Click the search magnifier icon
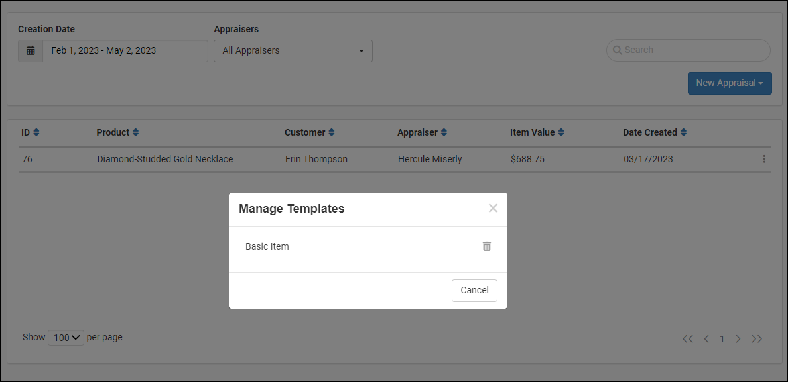 [x=618, y=50]
